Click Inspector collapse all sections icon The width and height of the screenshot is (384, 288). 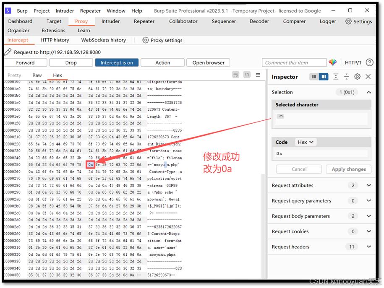click(x=346, y=77)
